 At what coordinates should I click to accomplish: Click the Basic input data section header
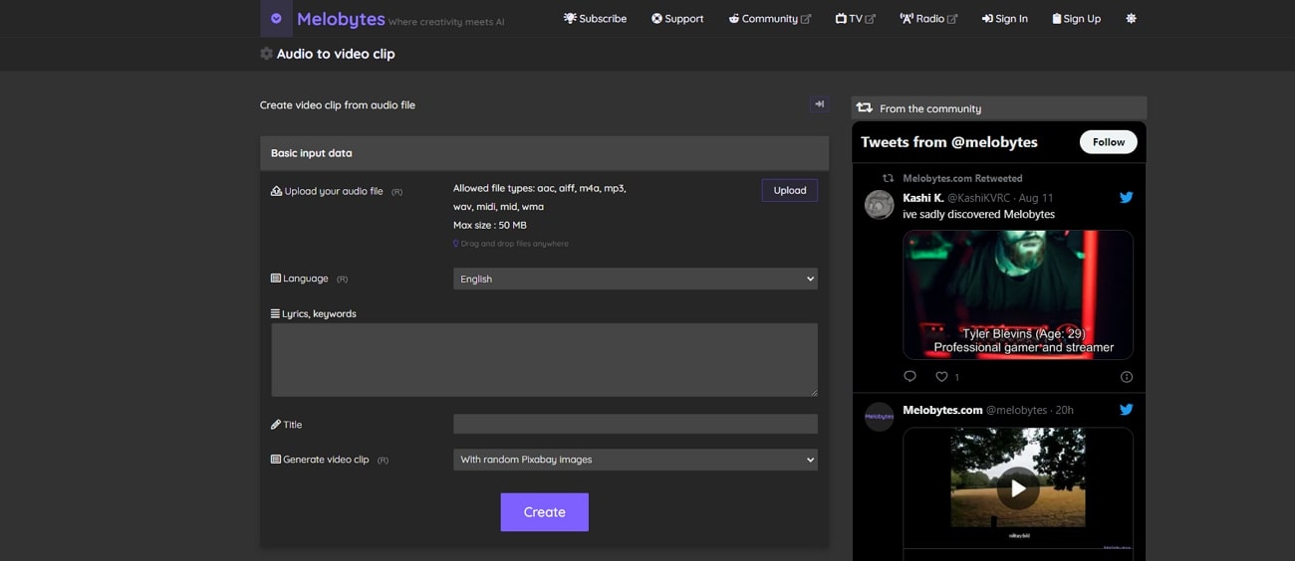545,153
